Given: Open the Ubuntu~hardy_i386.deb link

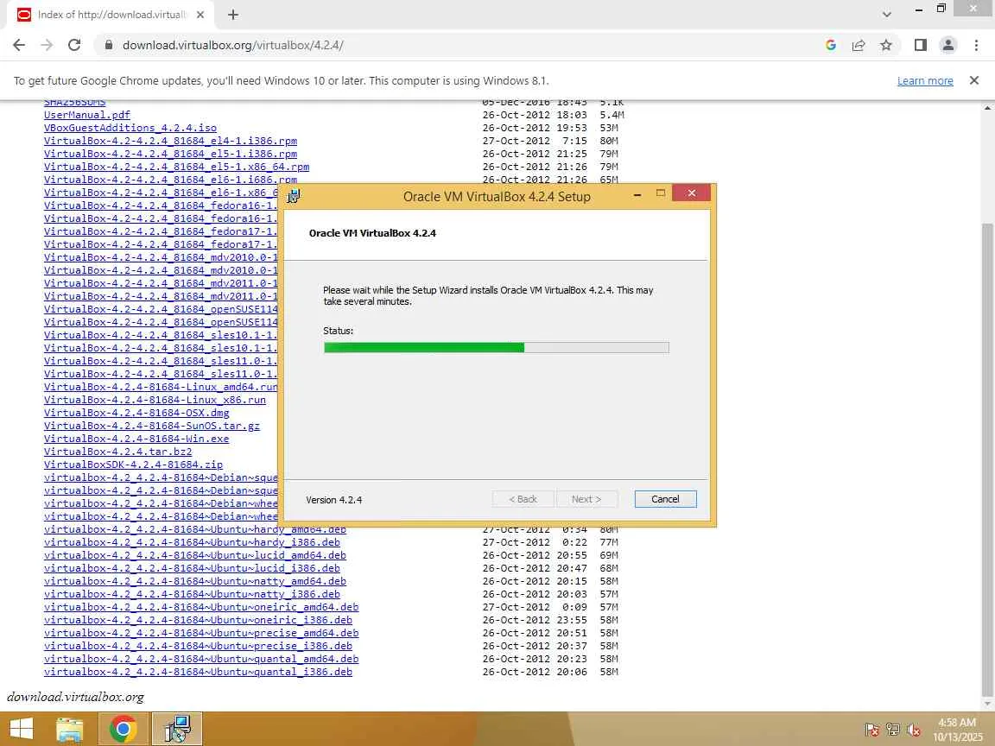Looking at the screenshot, I should pos(192,542).
